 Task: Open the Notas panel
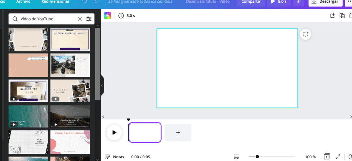[x=115, y=157]
